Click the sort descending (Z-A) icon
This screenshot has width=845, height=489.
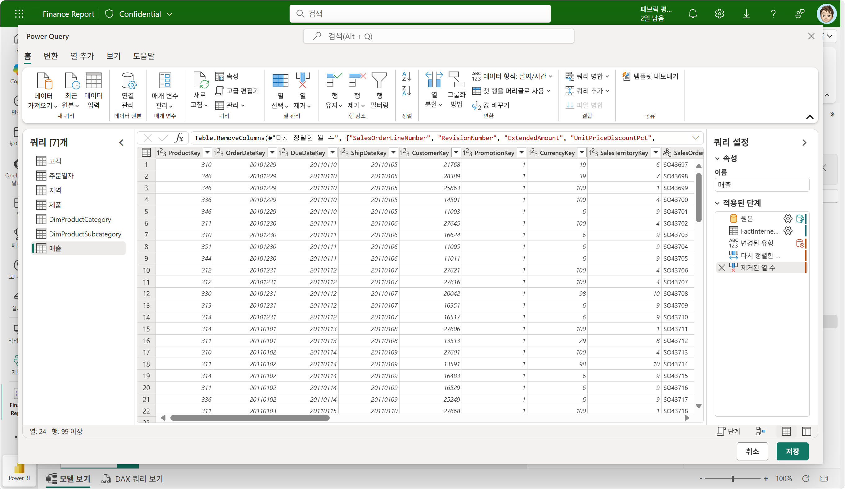(x=406, y=91)
